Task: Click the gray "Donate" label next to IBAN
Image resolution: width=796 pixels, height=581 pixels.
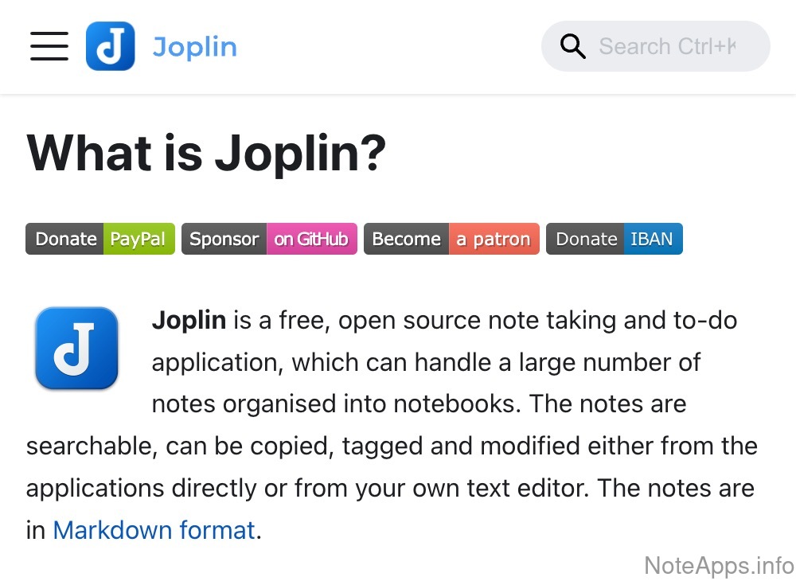Action: coord(586,239)
